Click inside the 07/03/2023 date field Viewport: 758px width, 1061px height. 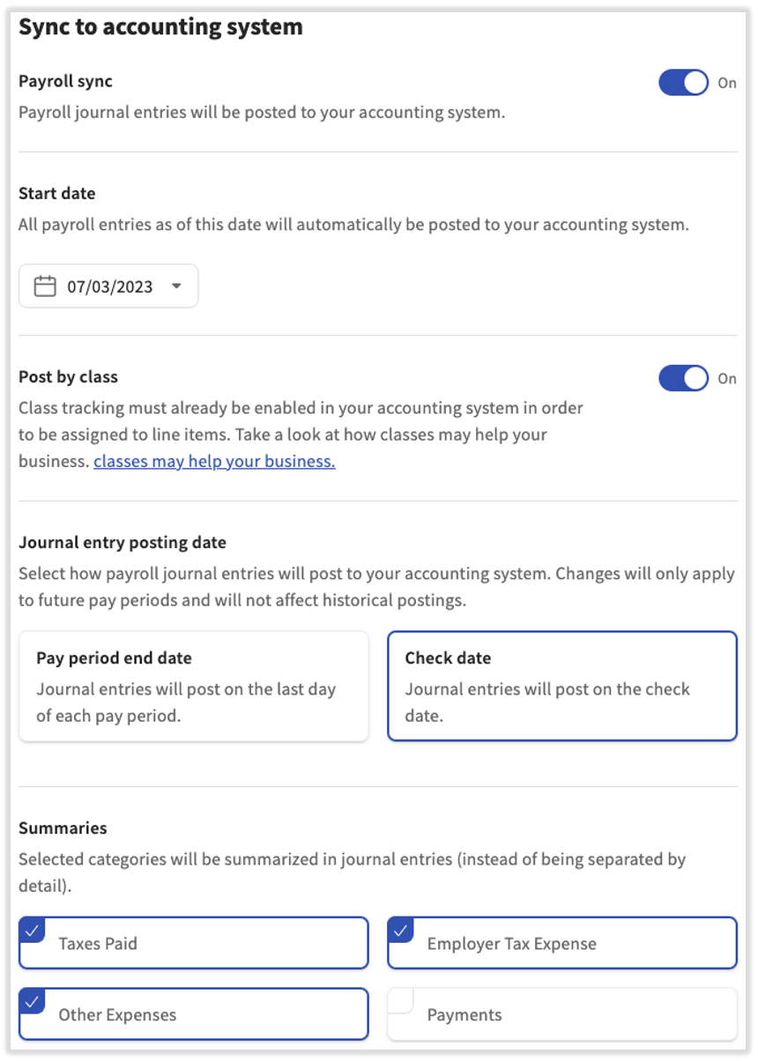coord(108,286)
